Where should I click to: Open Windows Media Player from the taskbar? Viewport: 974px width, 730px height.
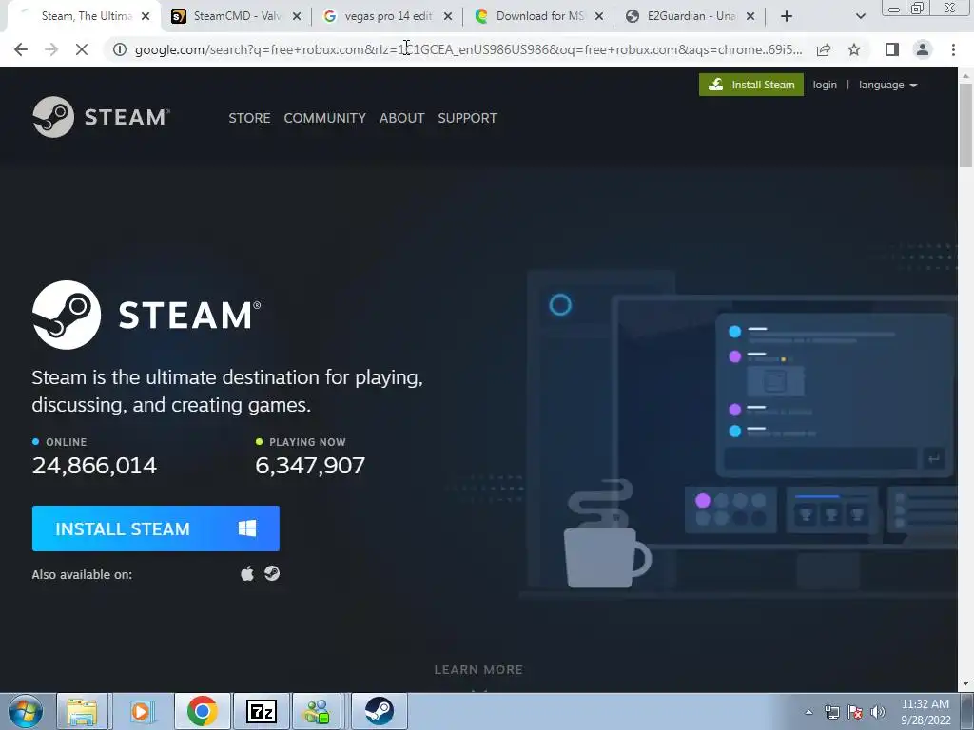(142, 711)
